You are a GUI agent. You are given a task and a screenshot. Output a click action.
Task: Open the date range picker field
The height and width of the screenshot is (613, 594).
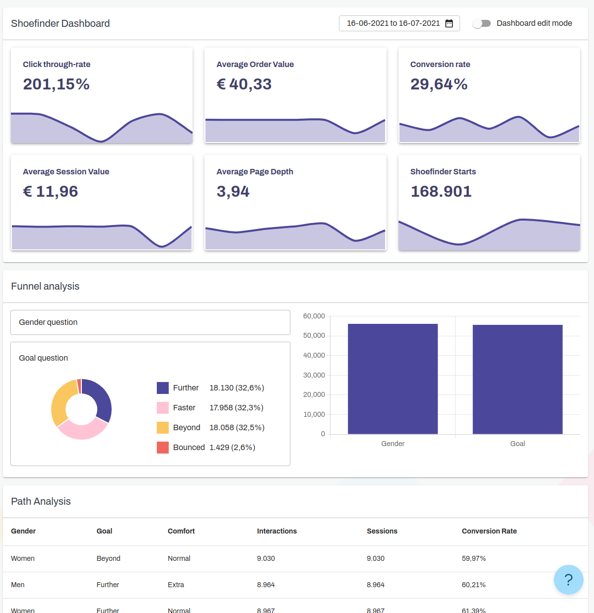click(x=393, y=23)
